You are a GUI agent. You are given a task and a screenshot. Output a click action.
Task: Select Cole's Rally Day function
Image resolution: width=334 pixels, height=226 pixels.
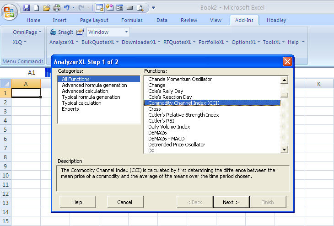coord(212,91)
